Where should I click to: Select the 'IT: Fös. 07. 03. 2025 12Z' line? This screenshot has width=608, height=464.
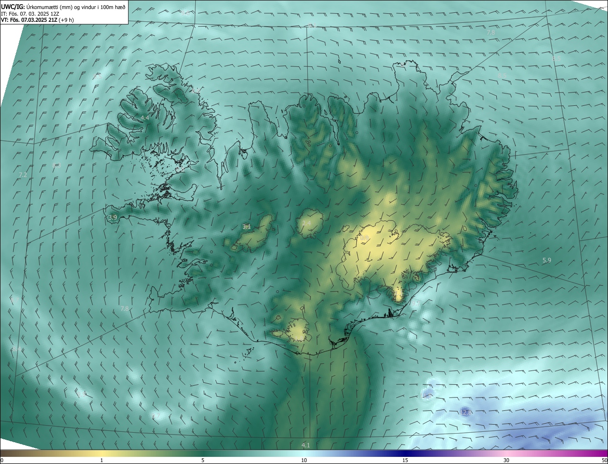[x=30, y=13]
